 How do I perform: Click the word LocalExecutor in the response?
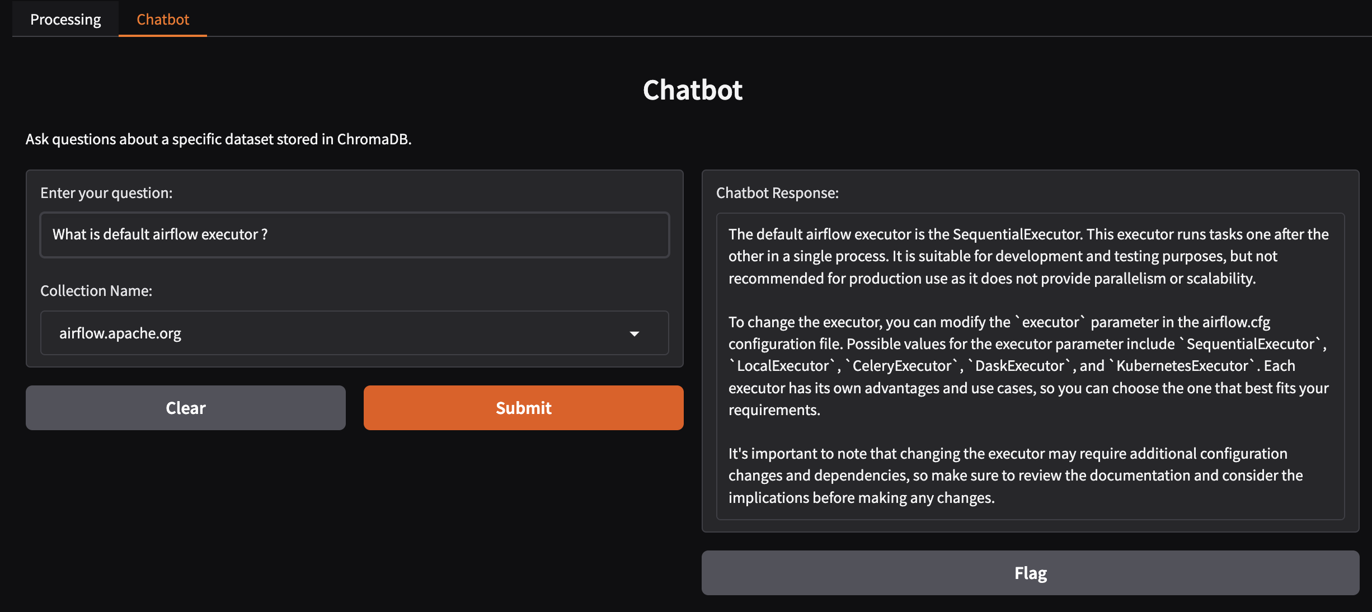782,366
